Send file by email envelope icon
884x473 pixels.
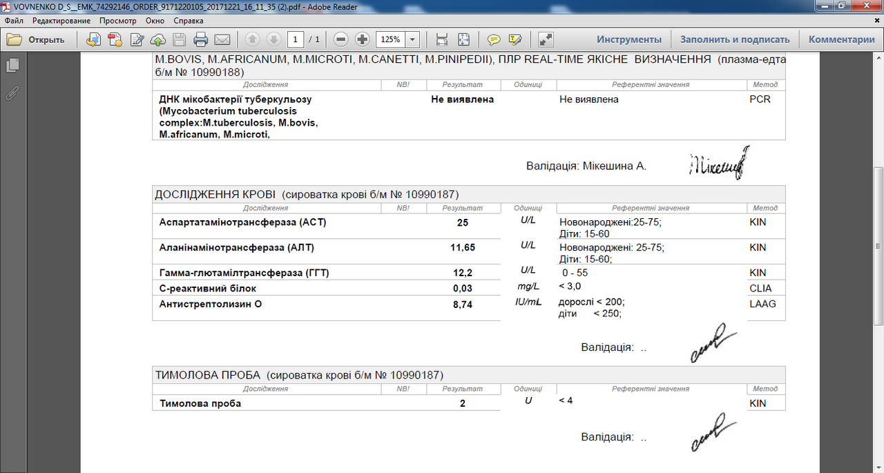(x=222, y=39)
